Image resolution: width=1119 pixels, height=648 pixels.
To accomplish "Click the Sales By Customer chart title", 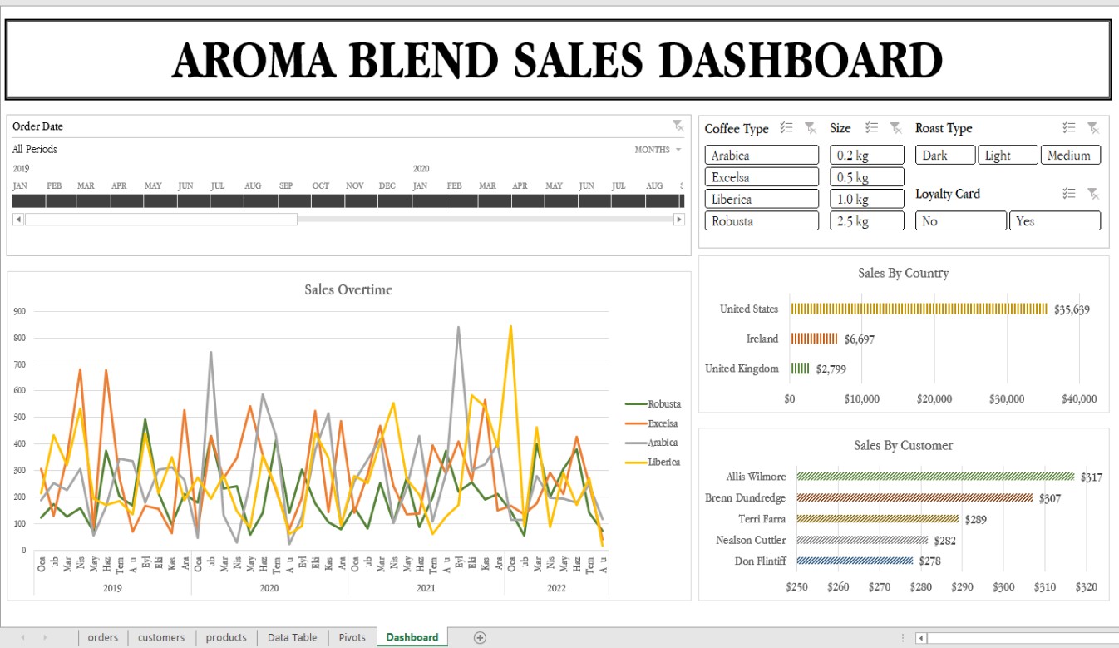I will (x=904, y=445).
